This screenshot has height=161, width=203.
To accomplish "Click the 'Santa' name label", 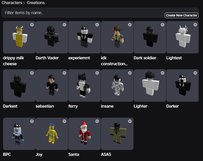I will [74, 154].
